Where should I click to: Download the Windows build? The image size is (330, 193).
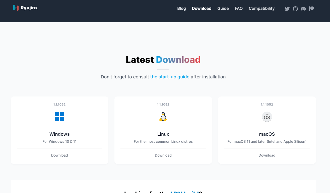[59, 155]
